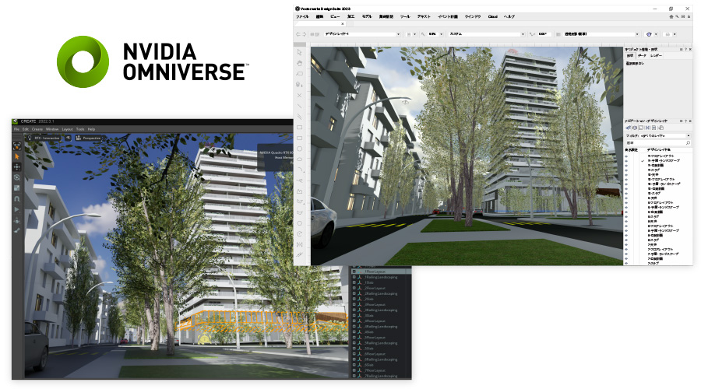Click the paint brush tool in Omniverse toolbar

pyautogui.click(x=17, y=230)
